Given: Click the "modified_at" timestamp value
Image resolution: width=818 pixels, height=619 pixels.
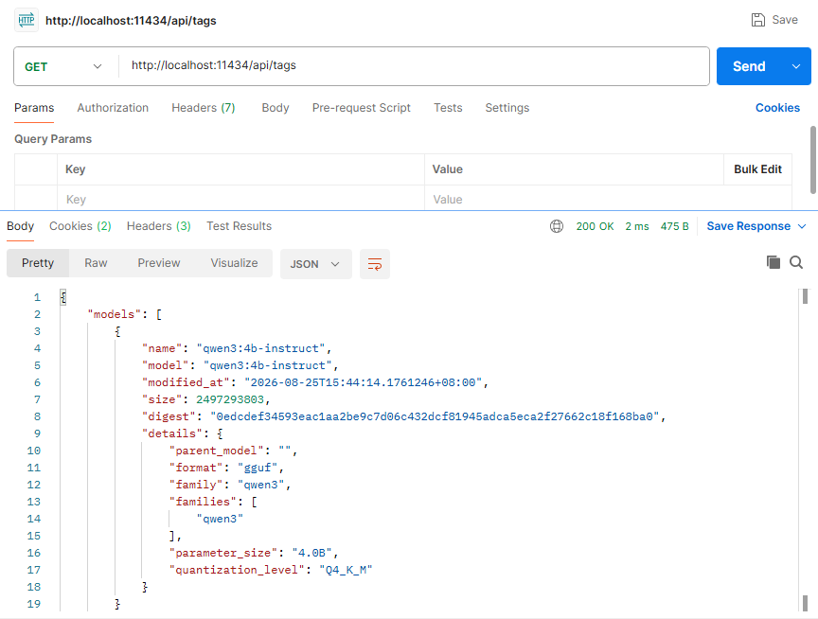Looking at the screenshot, I should click(364, 382).
